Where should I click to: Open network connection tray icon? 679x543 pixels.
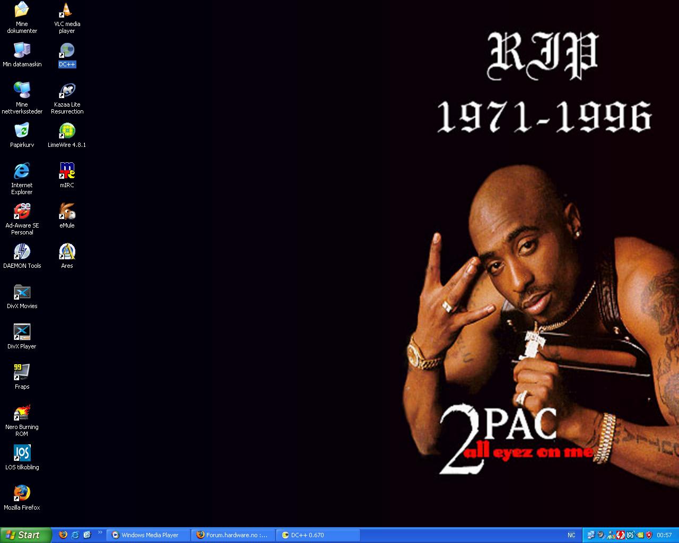click(x=592, y=535)
